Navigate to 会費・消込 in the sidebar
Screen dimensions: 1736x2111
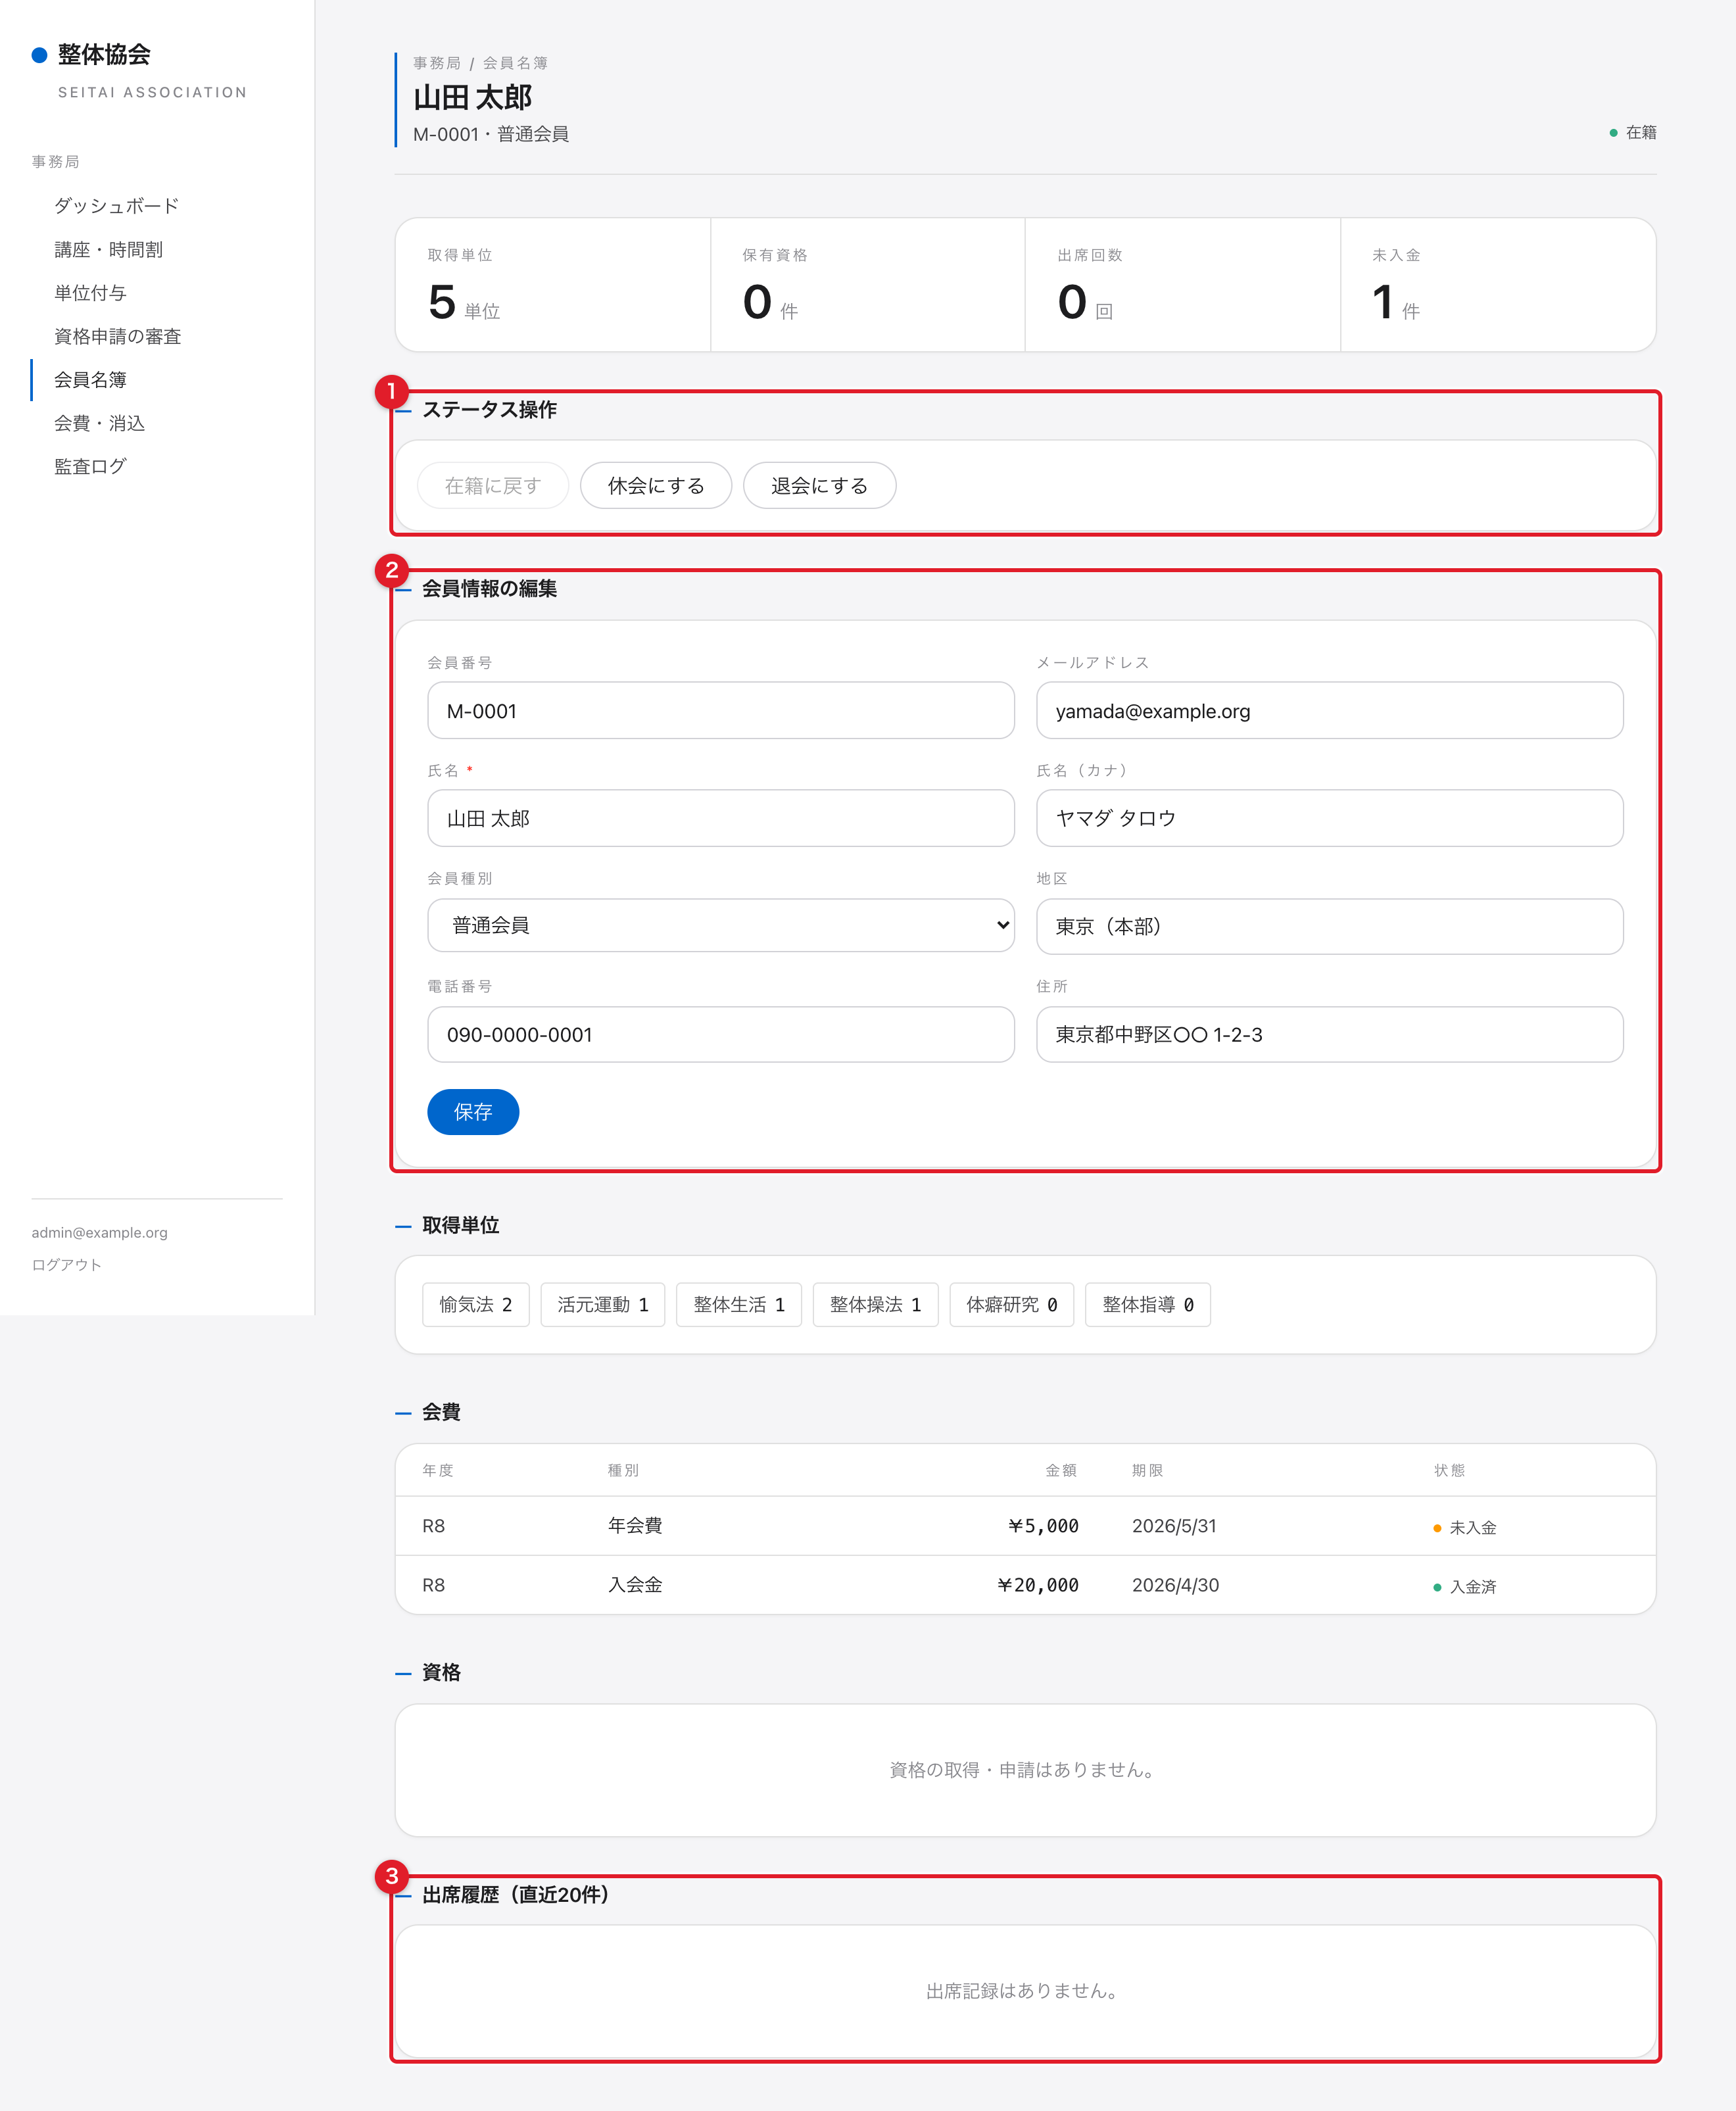(99, 423)
